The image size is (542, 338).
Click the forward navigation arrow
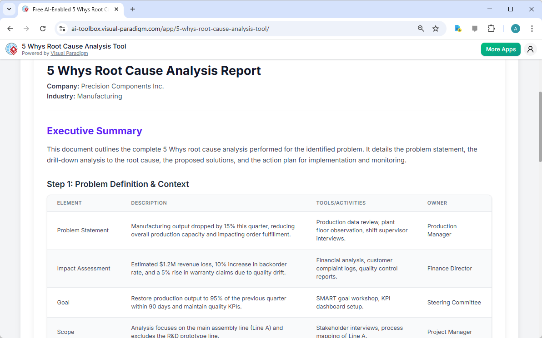tap(26, 28)
